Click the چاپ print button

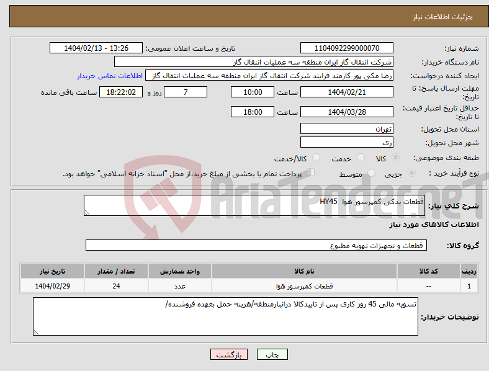tap(272, 354)
